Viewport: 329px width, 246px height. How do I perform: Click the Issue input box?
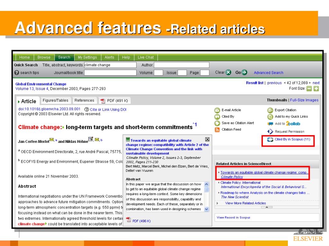point(182,73)
